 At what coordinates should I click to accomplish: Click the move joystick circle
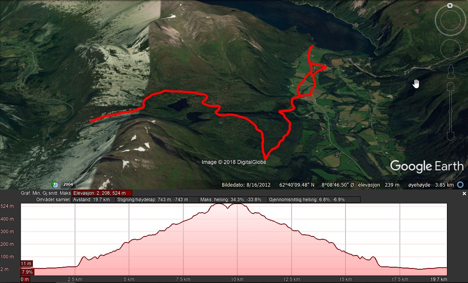[451, 49]
